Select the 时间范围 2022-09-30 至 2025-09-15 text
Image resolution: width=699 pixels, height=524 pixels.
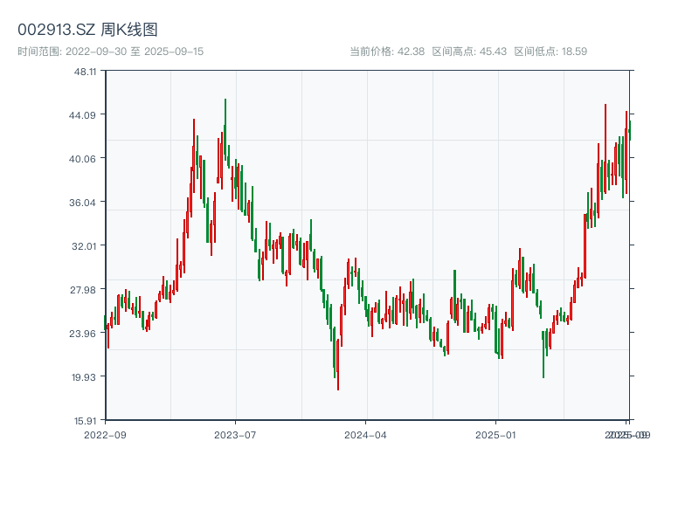click(x=111, y=52)
